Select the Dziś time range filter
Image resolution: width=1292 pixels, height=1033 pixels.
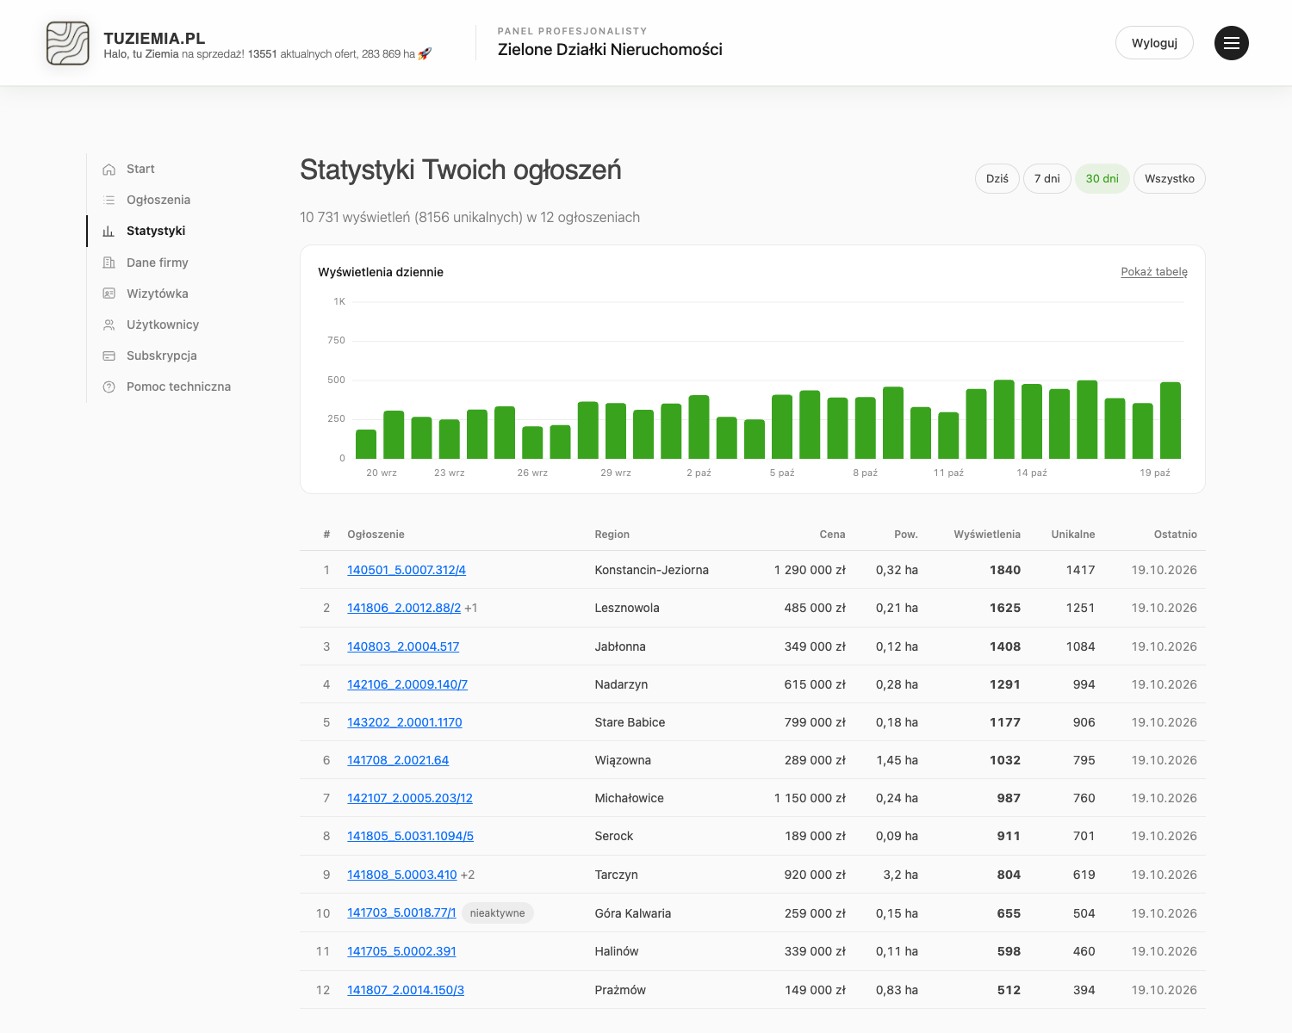pyautogui.click(x=997, y=179)
